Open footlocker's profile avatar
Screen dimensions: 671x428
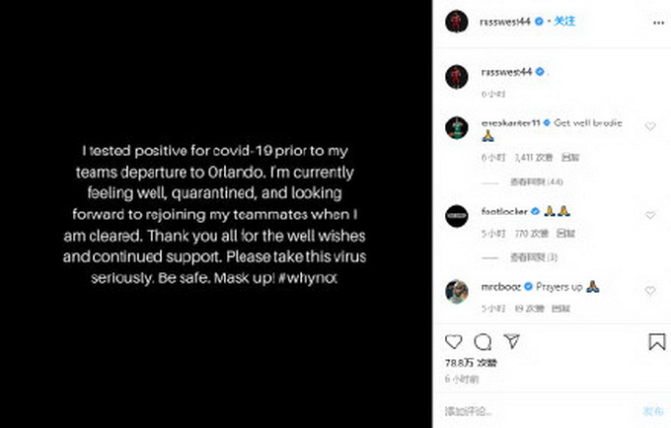point(456,215)
